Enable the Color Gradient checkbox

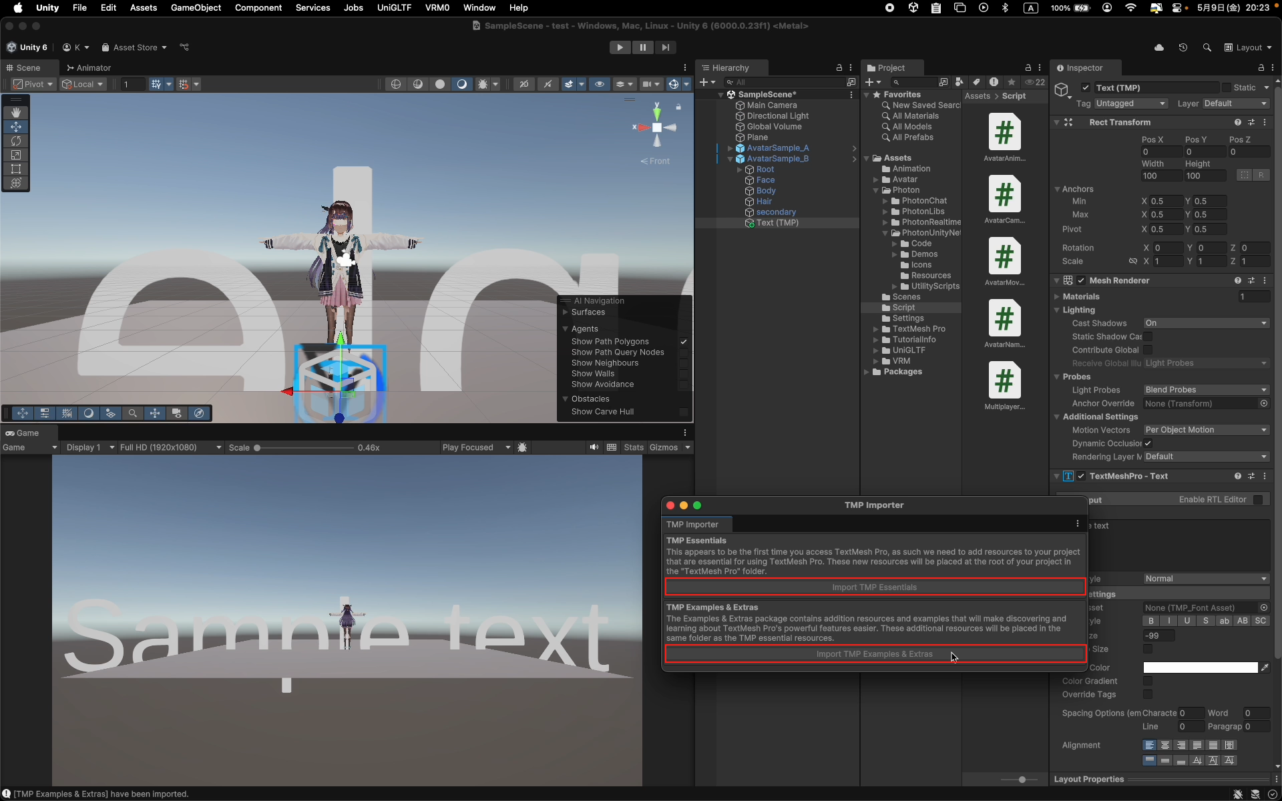tap(1148, 681)
